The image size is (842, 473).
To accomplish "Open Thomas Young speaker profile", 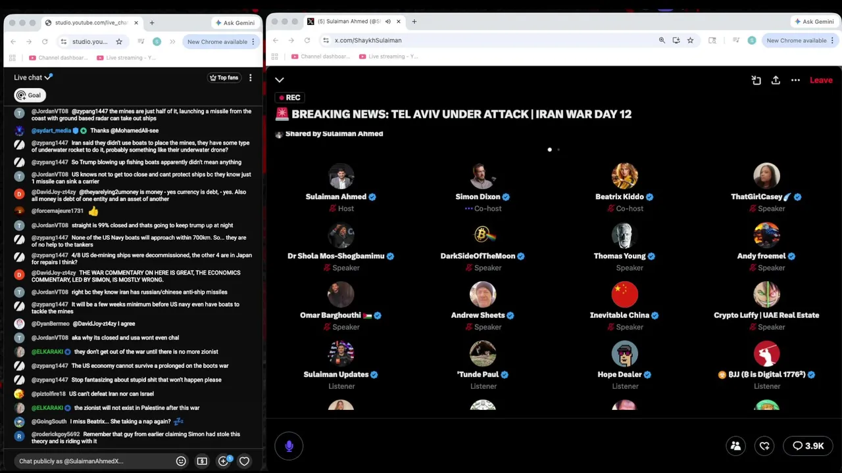I will [624, 235].
